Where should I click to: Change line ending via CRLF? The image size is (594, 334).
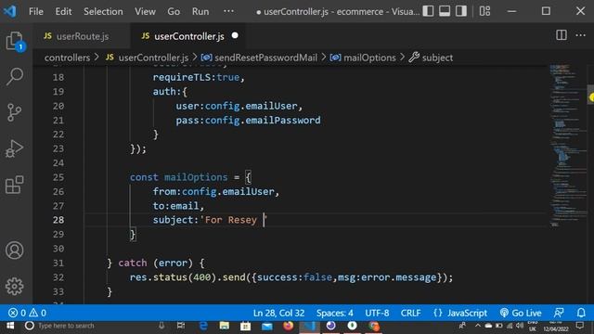410,313
